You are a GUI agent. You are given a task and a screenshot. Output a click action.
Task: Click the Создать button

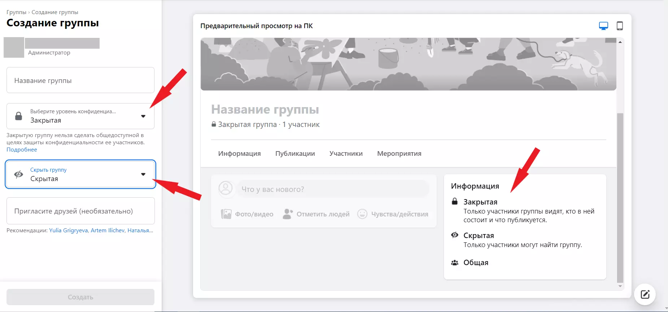[x=80, y=297]
